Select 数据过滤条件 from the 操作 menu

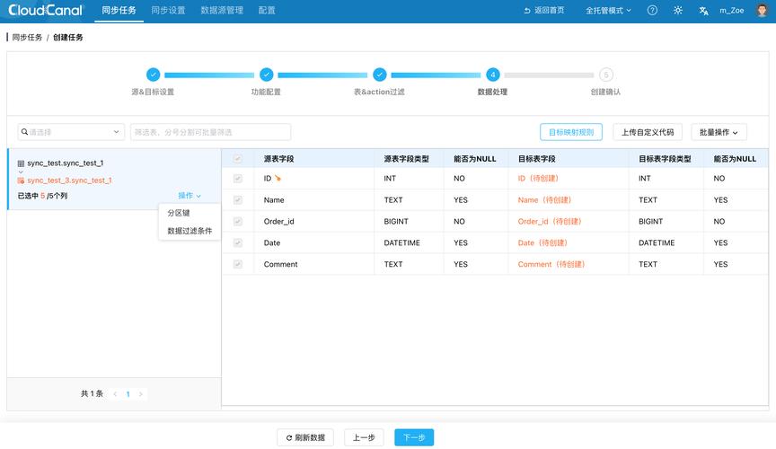point(189,231)
